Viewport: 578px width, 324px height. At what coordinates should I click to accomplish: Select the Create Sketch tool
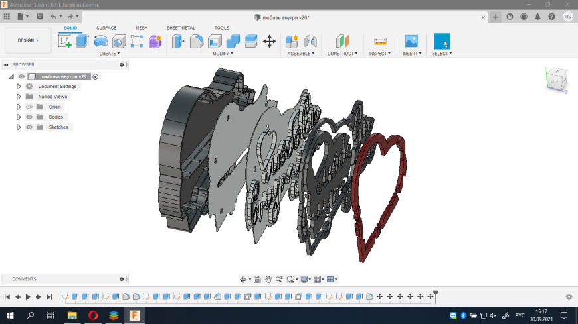[x=64, y=41]
